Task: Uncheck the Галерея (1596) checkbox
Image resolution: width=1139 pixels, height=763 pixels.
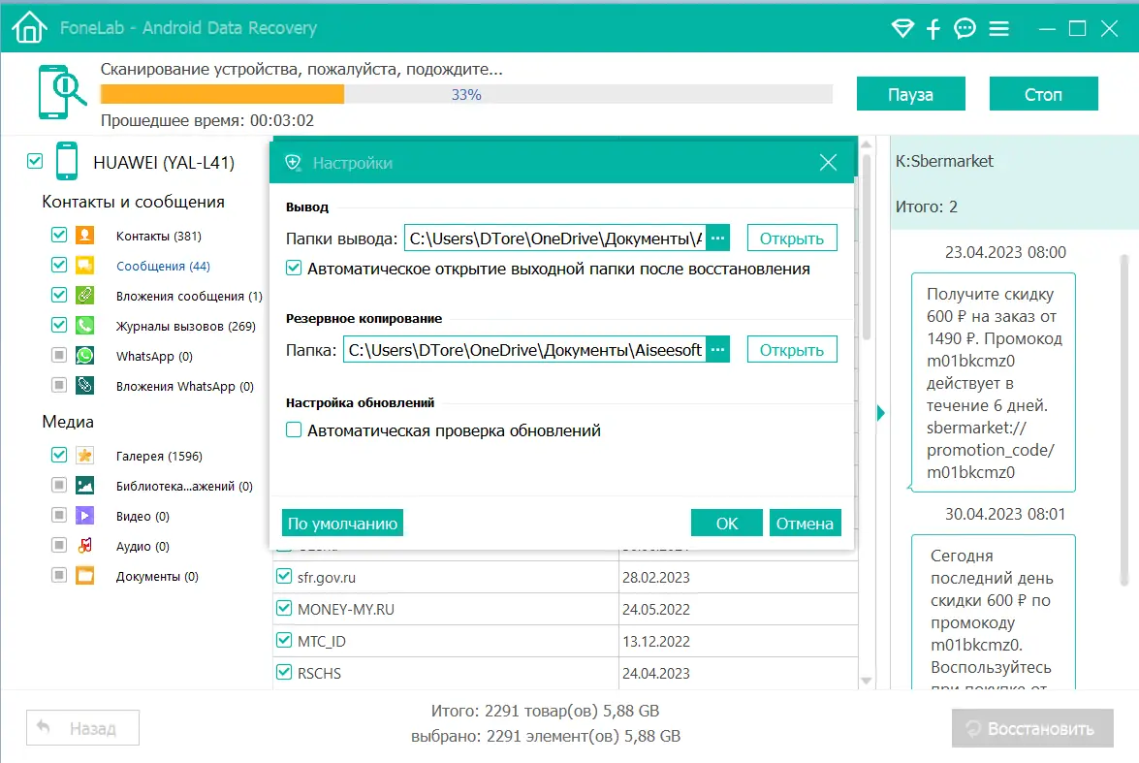Action: point(59,455)
